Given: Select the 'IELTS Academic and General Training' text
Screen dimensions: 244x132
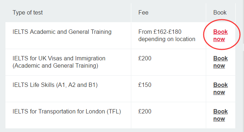Looking at the screenshot, I should (x=62, y=32).
